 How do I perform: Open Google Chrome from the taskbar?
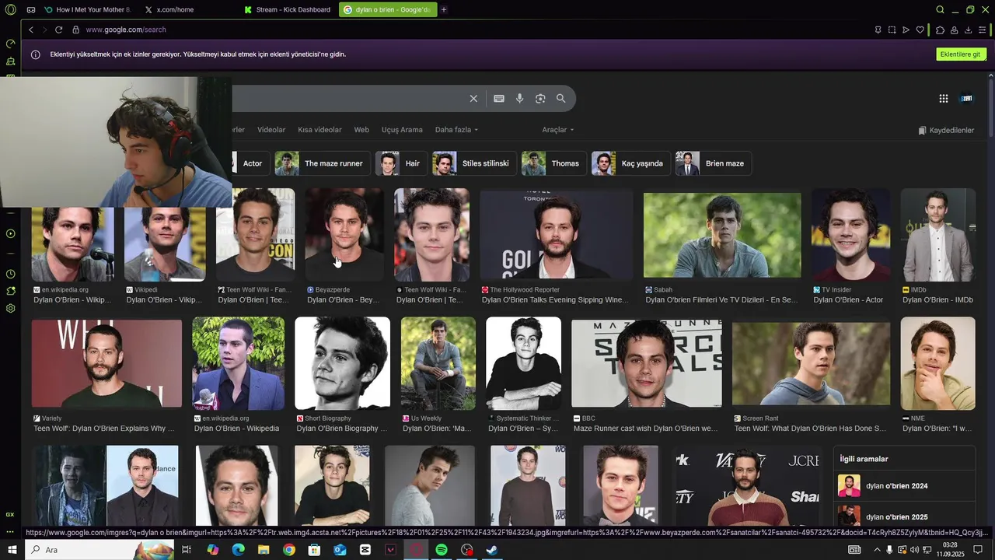click(x=289, y=550)
